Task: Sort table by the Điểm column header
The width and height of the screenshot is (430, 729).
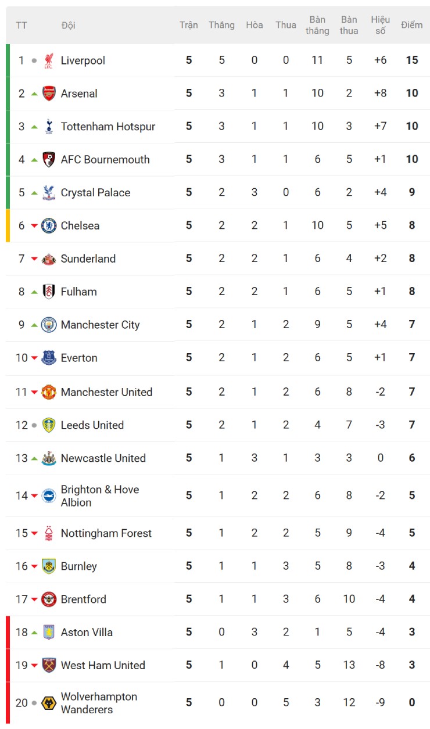Action: [x=411, y=25]
